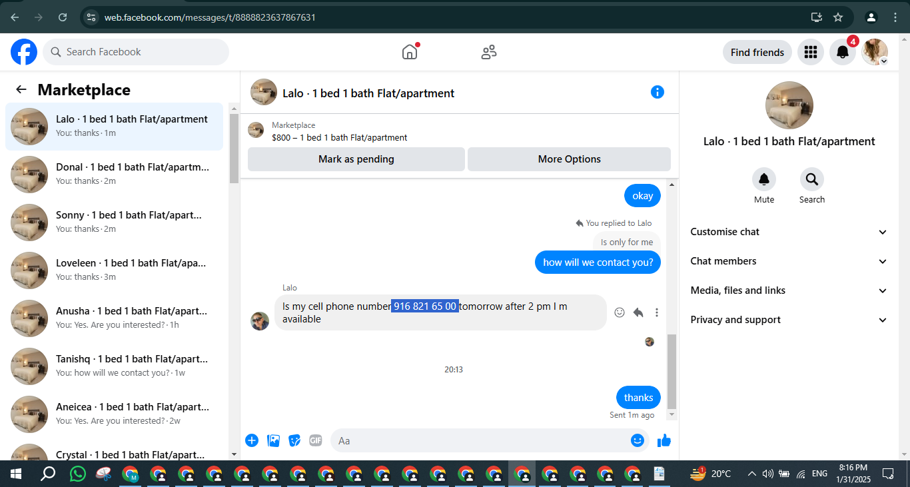Open conversation information (i) icon
Screen dimensions: 910x487
(x=658, y=92)
